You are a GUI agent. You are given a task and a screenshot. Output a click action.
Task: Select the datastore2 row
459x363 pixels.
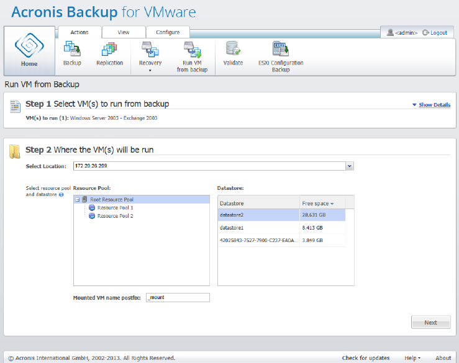click(281, 215)
